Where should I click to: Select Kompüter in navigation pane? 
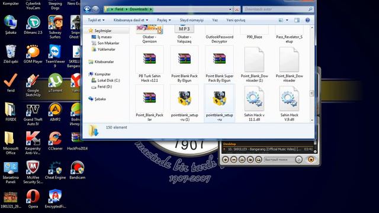click(x=102, y=74)
